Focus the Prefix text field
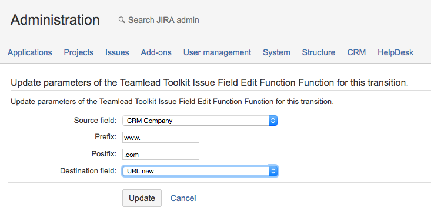 tap(161, 138)
